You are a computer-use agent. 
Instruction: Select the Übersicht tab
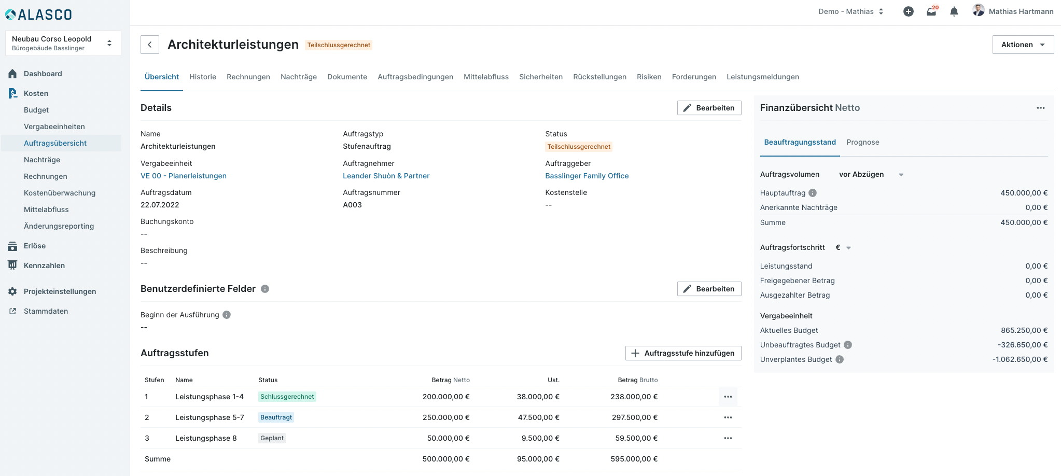click(x=162, y=77)
